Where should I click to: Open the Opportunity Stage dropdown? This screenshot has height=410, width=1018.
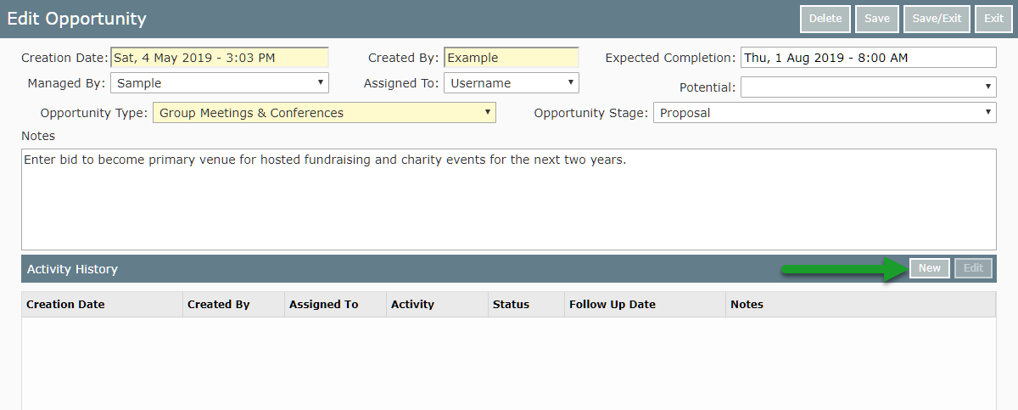[825, 113]
